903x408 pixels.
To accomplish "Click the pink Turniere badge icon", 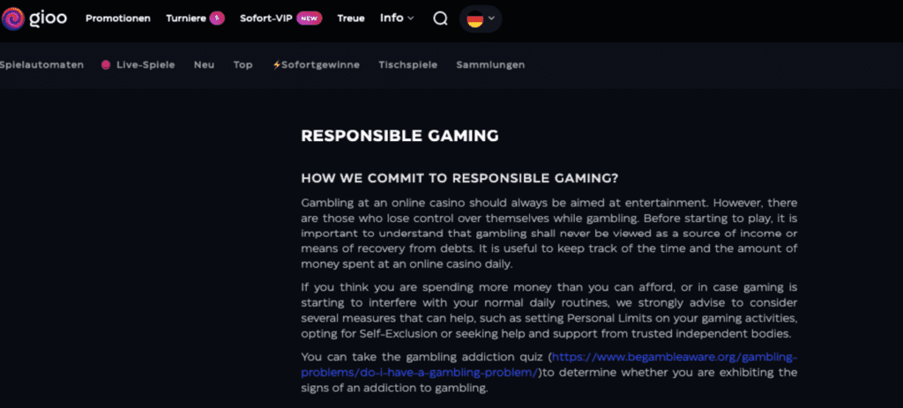I will tap(216, 19).
